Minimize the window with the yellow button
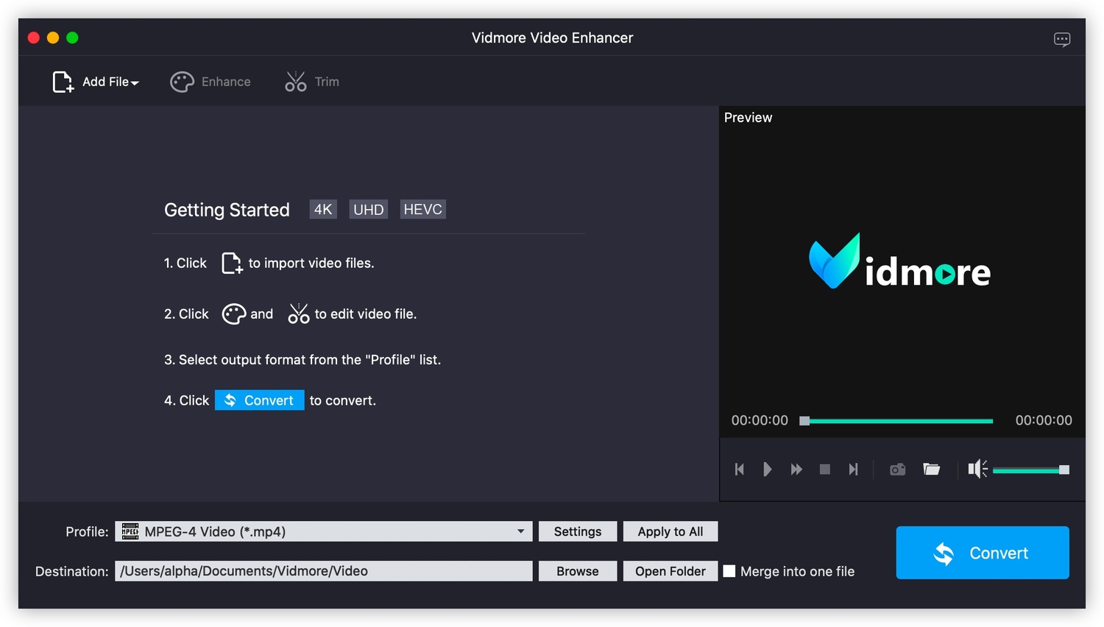Image resolution: width=1104 pixels, height=627 pixels. [53, 38]
